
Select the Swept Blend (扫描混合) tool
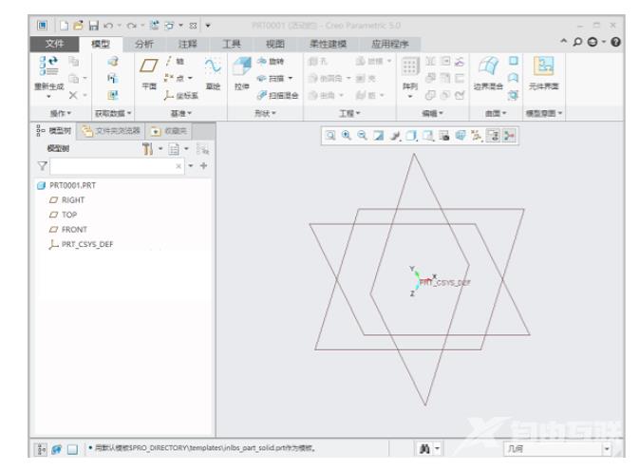[x=277, y=95]
